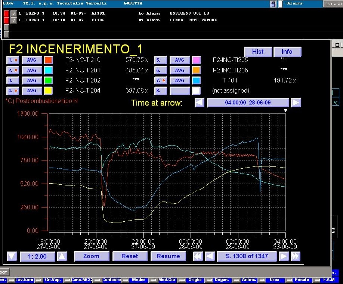This screenshot has width=343, height=284.
Task: Navigate to Med.Gio page
Action: click(x=167, y=280)
